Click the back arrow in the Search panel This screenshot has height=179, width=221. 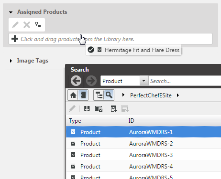[76, 81]
